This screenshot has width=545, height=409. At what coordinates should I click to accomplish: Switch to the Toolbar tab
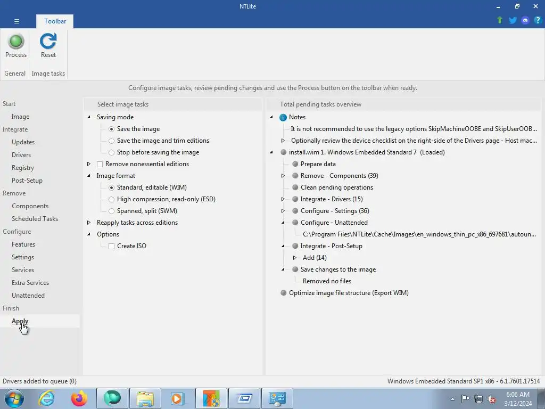point(55,21)
